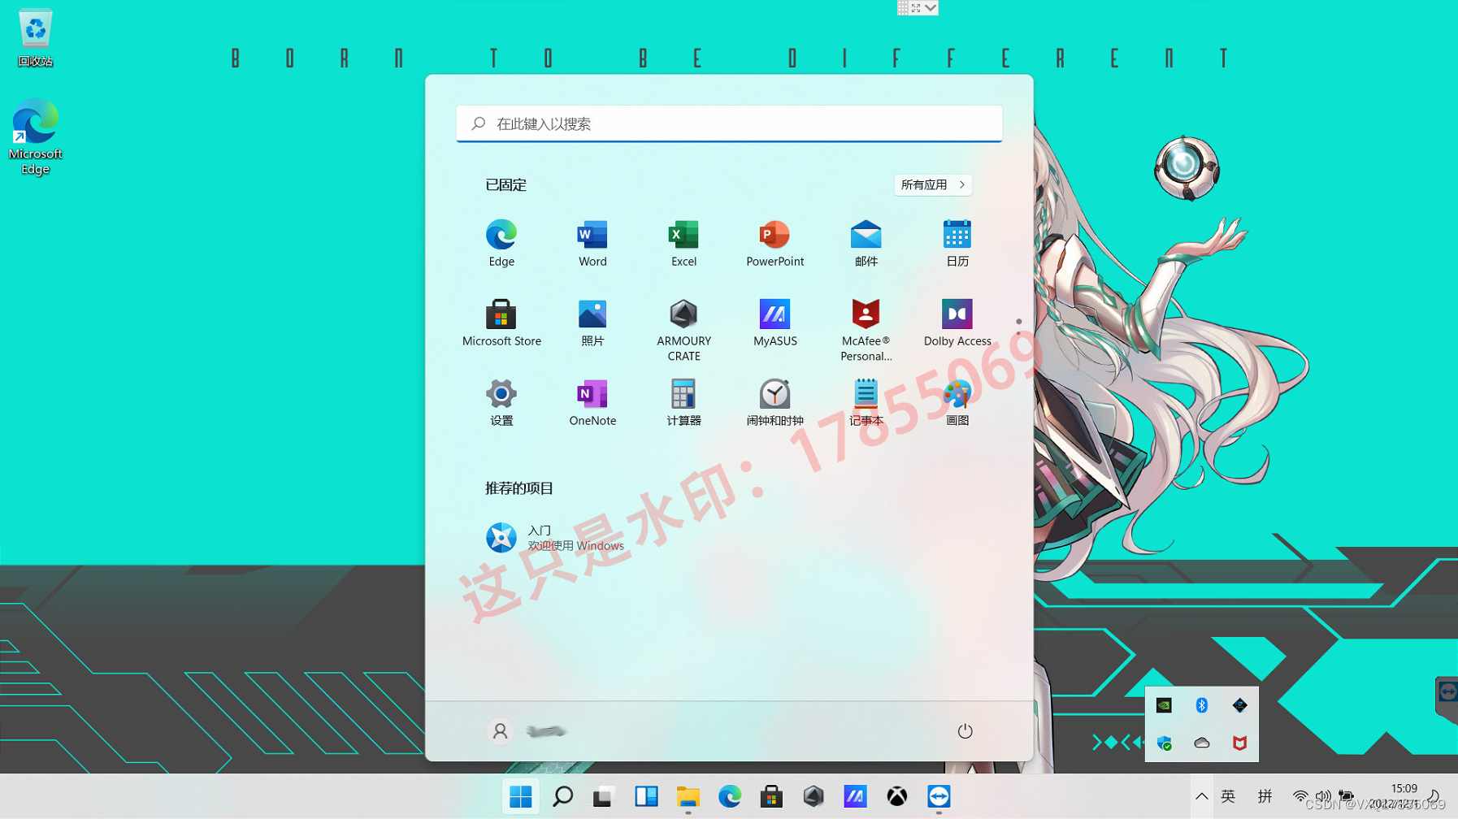Open Microsoft Store in the Start menu

(501, 323)
